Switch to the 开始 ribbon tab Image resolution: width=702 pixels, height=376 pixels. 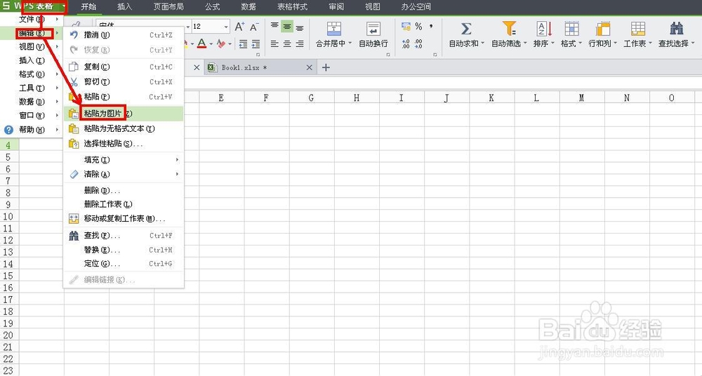click(x=88, y=7)
